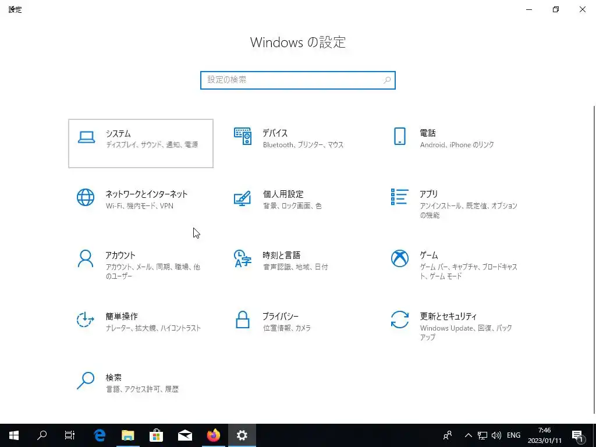
Task: Open the Windows Start menu
Action: click(14, 435)
